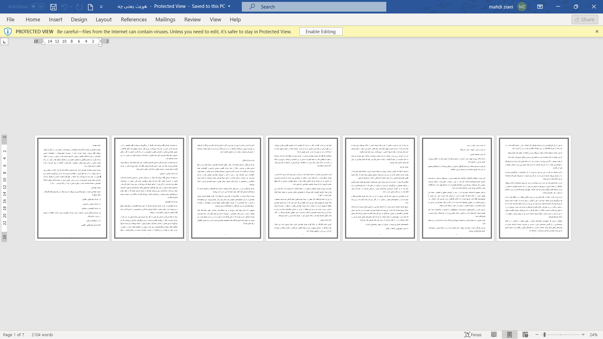Open the References menu tab
The image size is (603, 339).
133,19
